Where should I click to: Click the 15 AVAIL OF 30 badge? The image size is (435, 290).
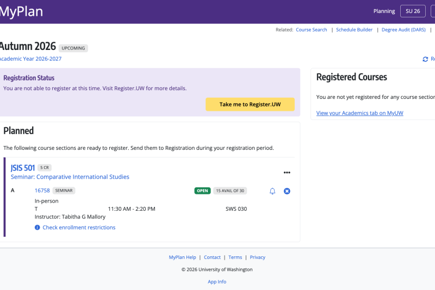click(230, 191)
